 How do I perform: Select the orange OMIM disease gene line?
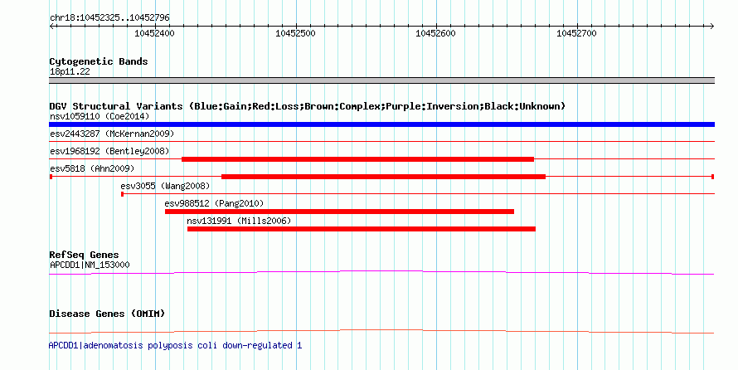(x=381, y=331)
